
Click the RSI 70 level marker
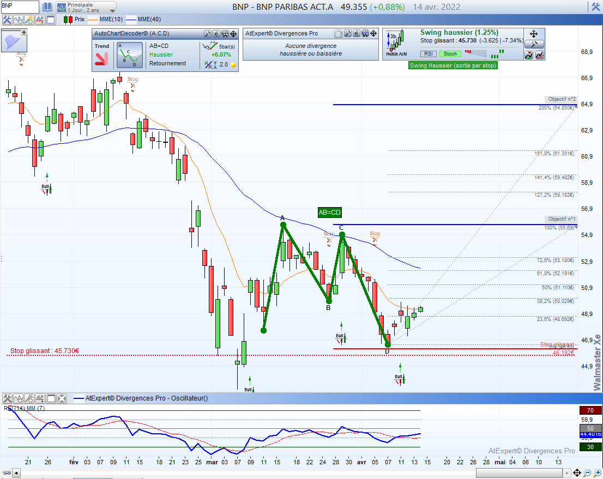tap(590, 410)
